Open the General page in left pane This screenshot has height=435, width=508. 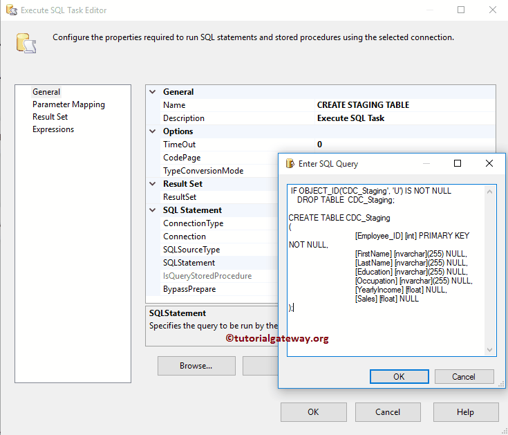46,92
